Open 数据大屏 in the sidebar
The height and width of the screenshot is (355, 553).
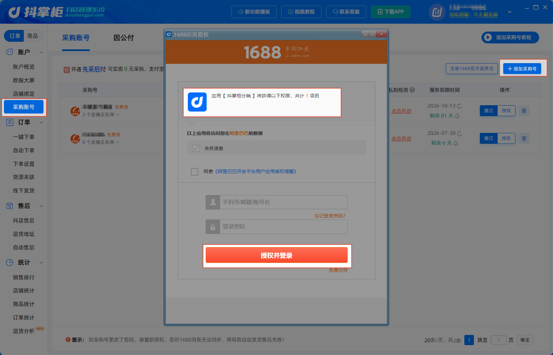click(24, 80)
